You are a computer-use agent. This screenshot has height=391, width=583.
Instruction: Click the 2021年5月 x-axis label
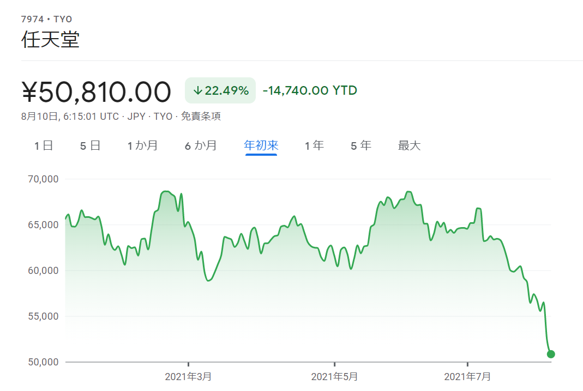(x=334, y=376)
